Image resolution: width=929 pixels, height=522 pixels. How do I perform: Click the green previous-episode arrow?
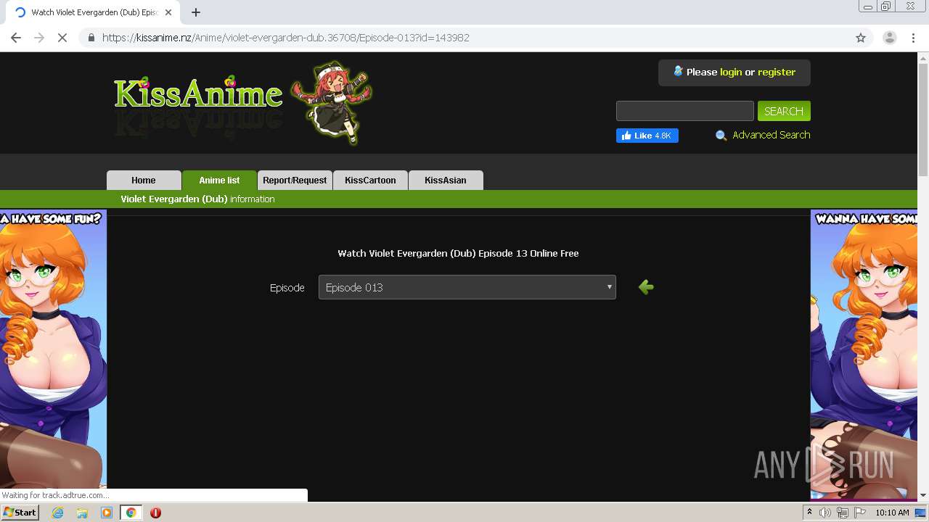(646, 287)
